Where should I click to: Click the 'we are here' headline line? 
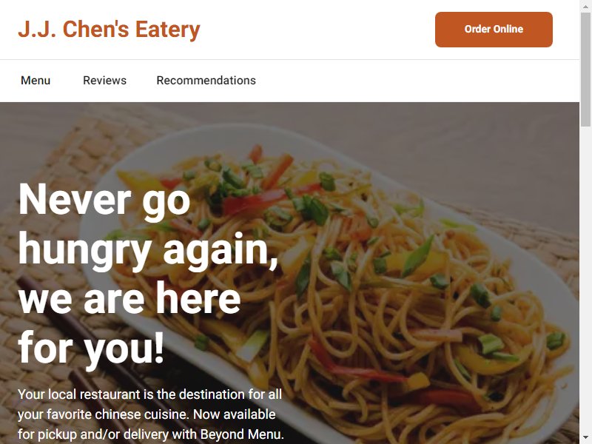pos(129,298)
